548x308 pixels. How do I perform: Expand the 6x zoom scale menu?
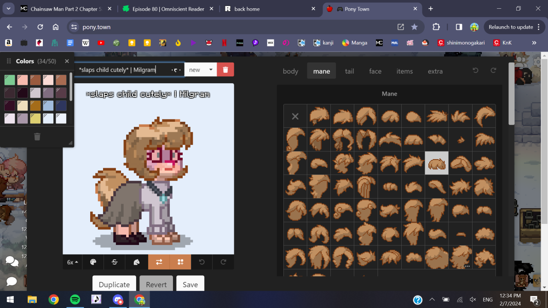click(73, 262)
